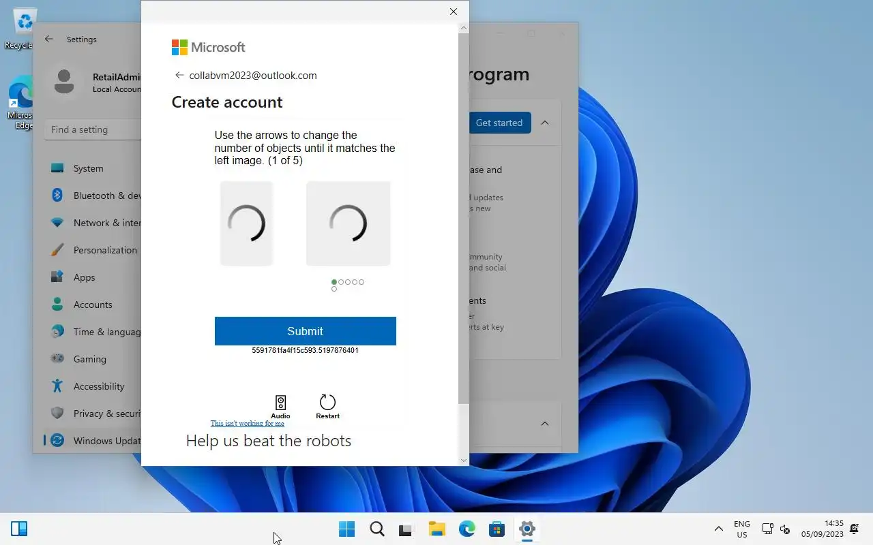Click collabvm2023@outlook.com email text
This screenshot has height=545, width=873.
[253, 76]
